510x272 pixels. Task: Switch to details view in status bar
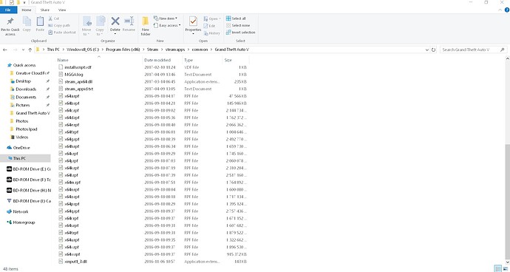point(498,269)
